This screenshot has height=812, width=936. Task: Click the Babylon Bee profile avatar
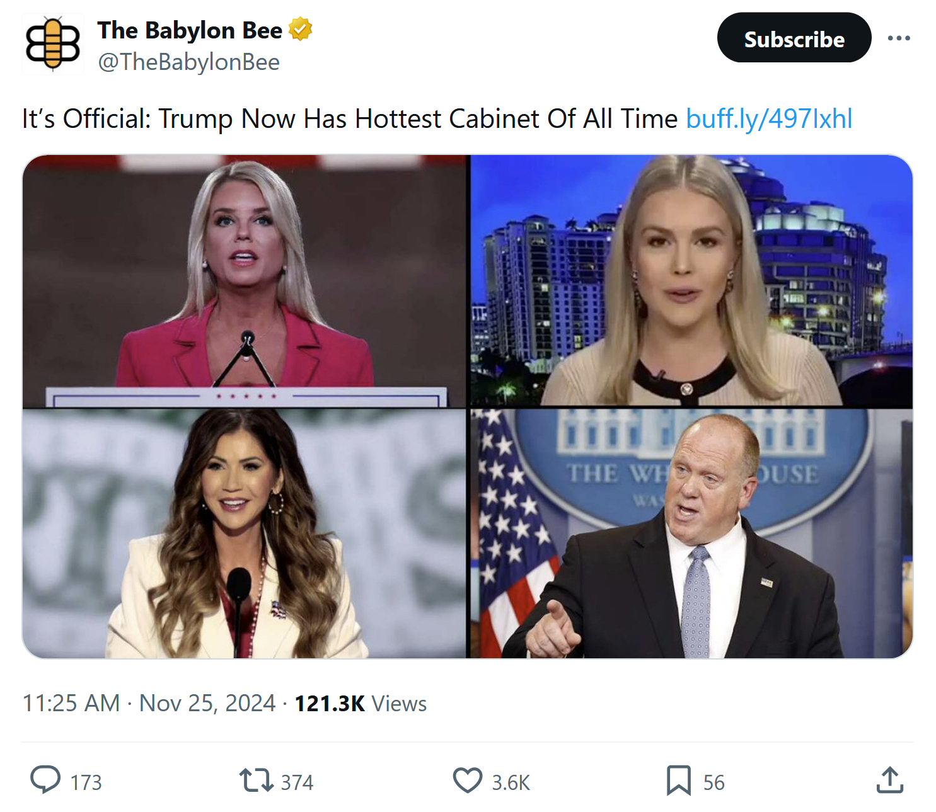53,43
